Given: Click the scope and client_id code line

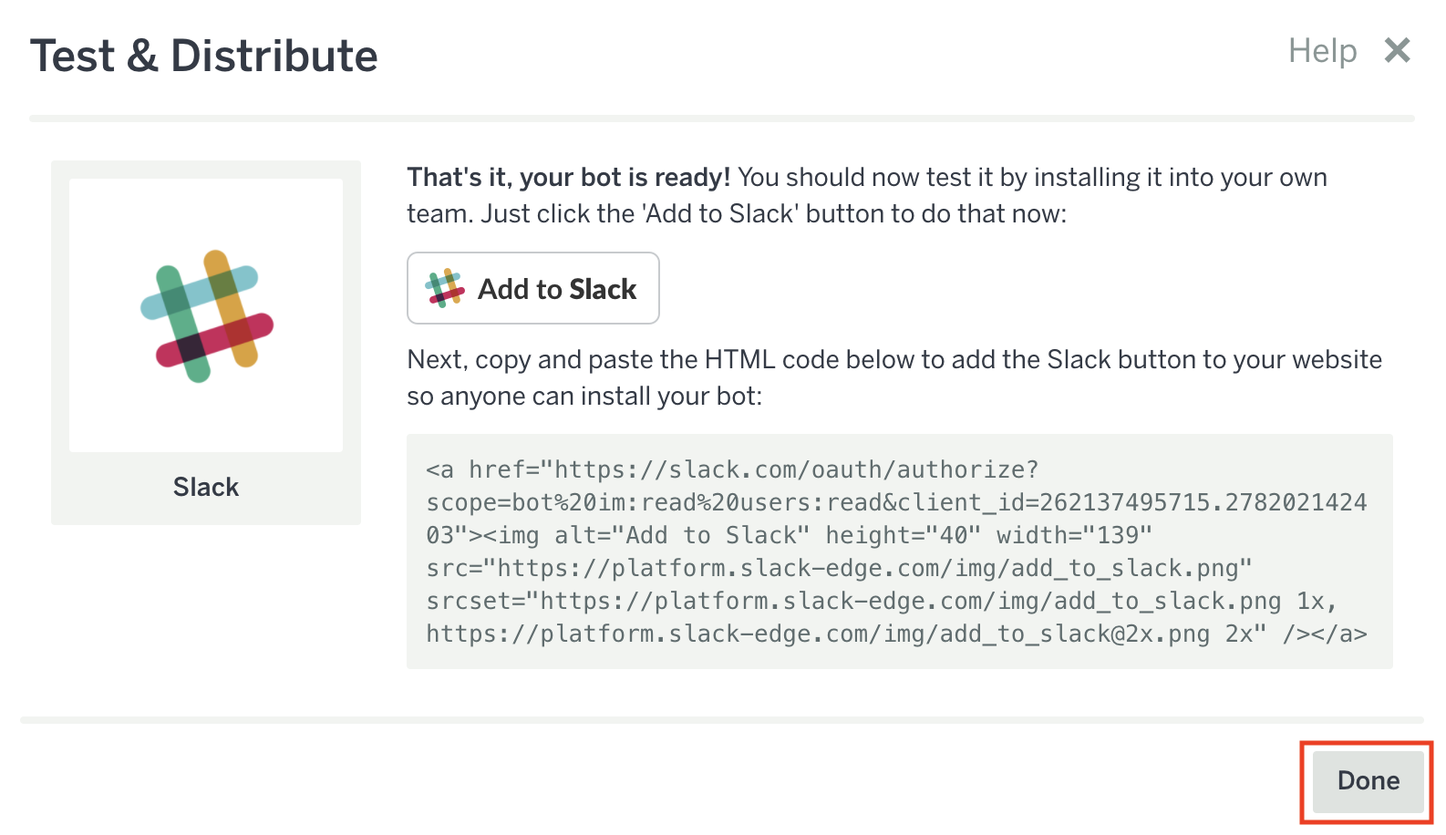Looking at the screenshot, I should coord(895,502).
